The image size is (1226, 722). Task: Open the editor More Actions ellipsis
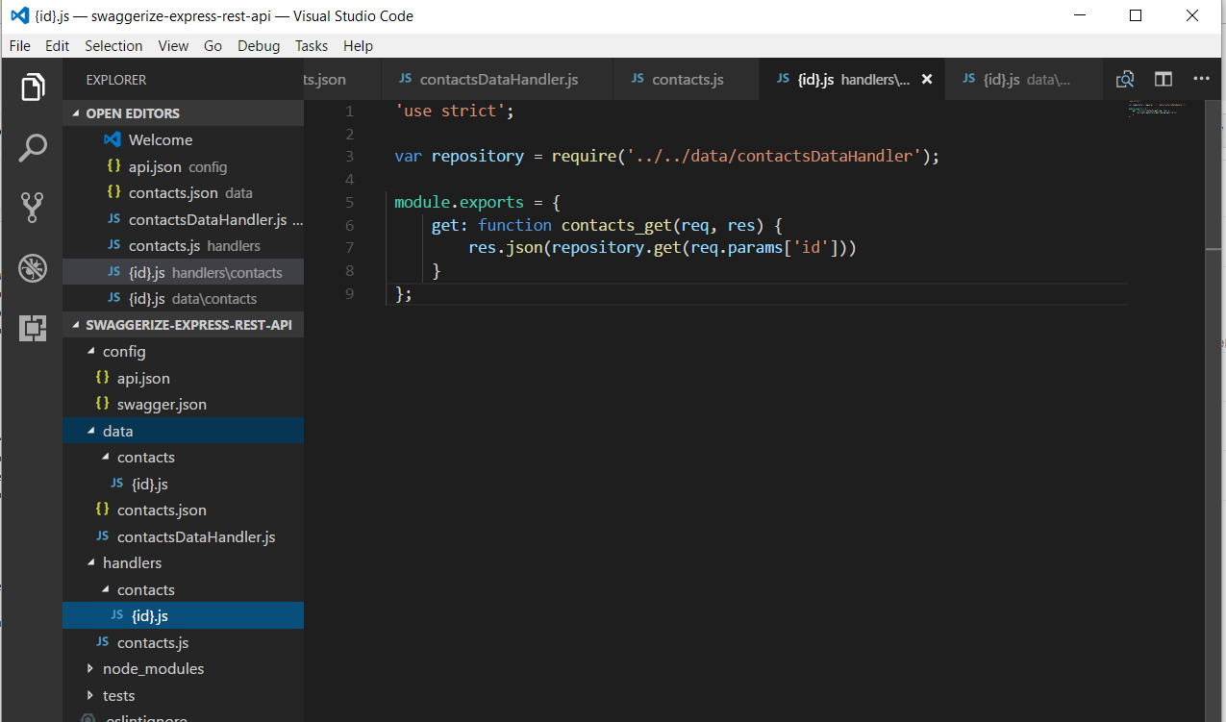pos(1201,80)
